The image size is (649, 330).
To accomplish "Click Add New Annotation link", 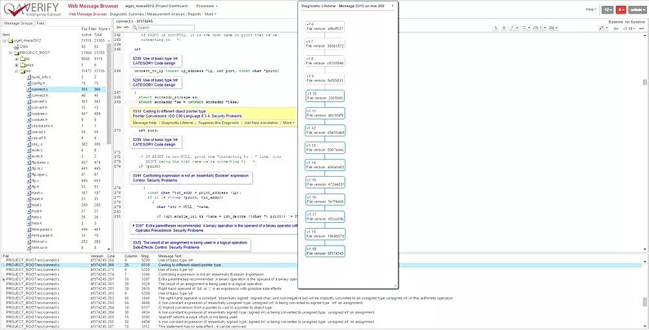I will tap(261, 123).
